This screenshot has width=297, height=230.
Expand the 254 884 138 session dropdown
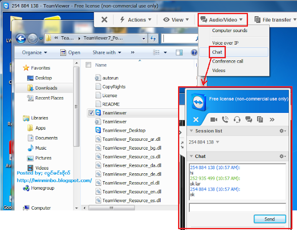pos(218,142)
